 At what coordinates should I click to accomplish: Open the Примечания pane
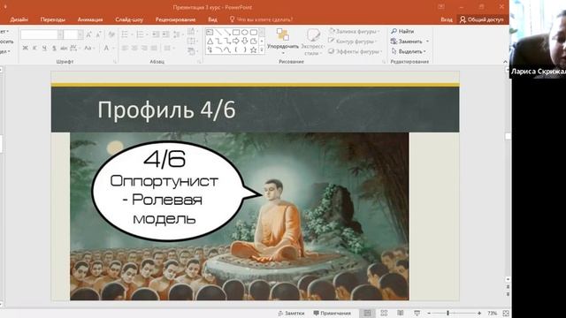point(333,313)
